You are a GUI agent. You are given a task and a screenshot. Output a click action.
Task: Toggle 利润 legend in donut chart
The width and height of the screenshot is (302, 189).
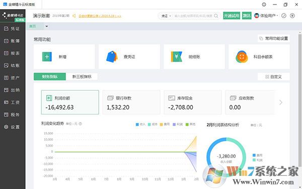(258, 160)
